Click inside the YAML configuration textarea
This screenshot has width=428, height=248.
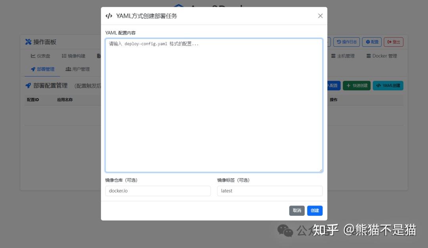coord(214,105)
